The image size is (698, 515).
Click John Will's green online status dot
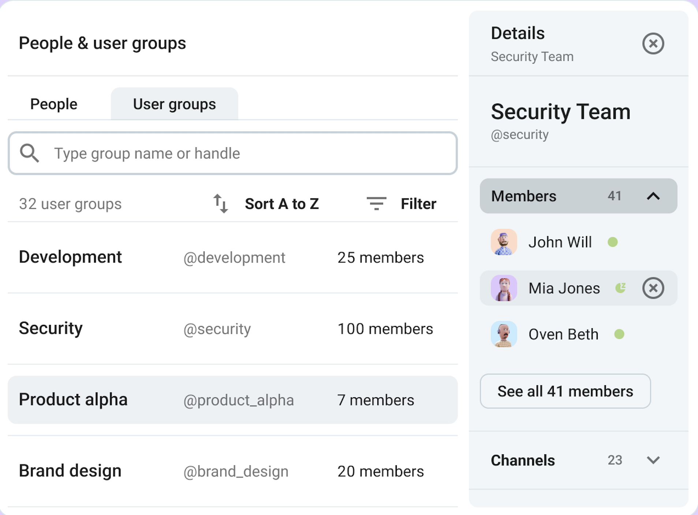(x=613, y=242)
